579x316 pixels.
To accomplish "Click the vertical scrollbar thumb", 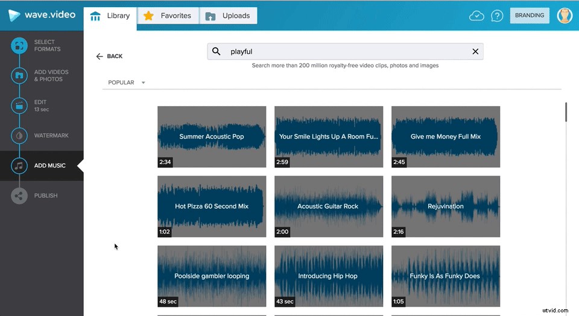I will point(566,112).
